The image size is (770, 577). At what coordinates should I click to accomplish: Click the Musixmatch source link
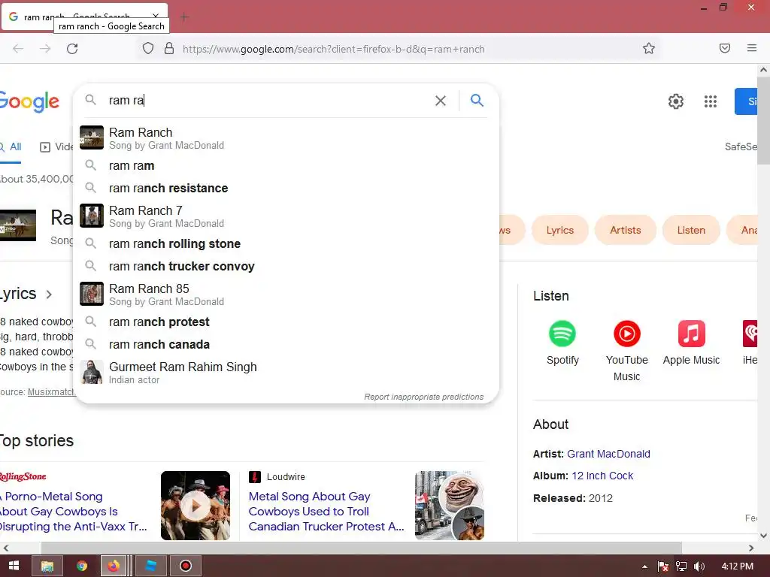pyautogui.click(x=52, y=392)
